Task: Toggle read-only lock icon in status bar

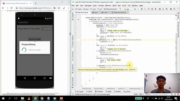Action: tap(172, 94)
